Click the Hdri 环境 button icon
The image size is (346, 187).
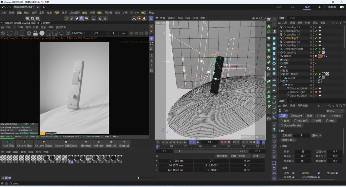(x=8, y=142)
